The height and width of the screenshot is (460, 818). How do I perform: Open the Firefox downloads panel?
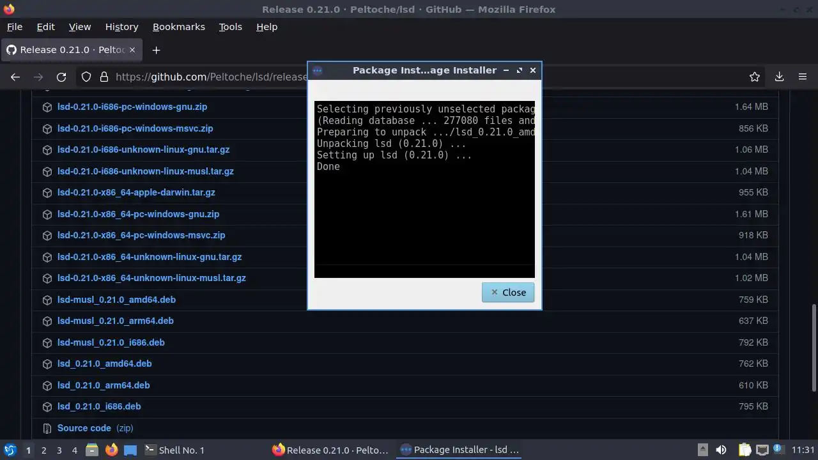pos(779,77)
